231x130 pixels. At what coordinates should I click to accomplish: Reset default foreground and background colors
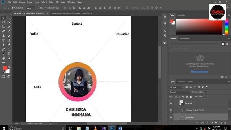pyautogui.click(x=4, y=72)
